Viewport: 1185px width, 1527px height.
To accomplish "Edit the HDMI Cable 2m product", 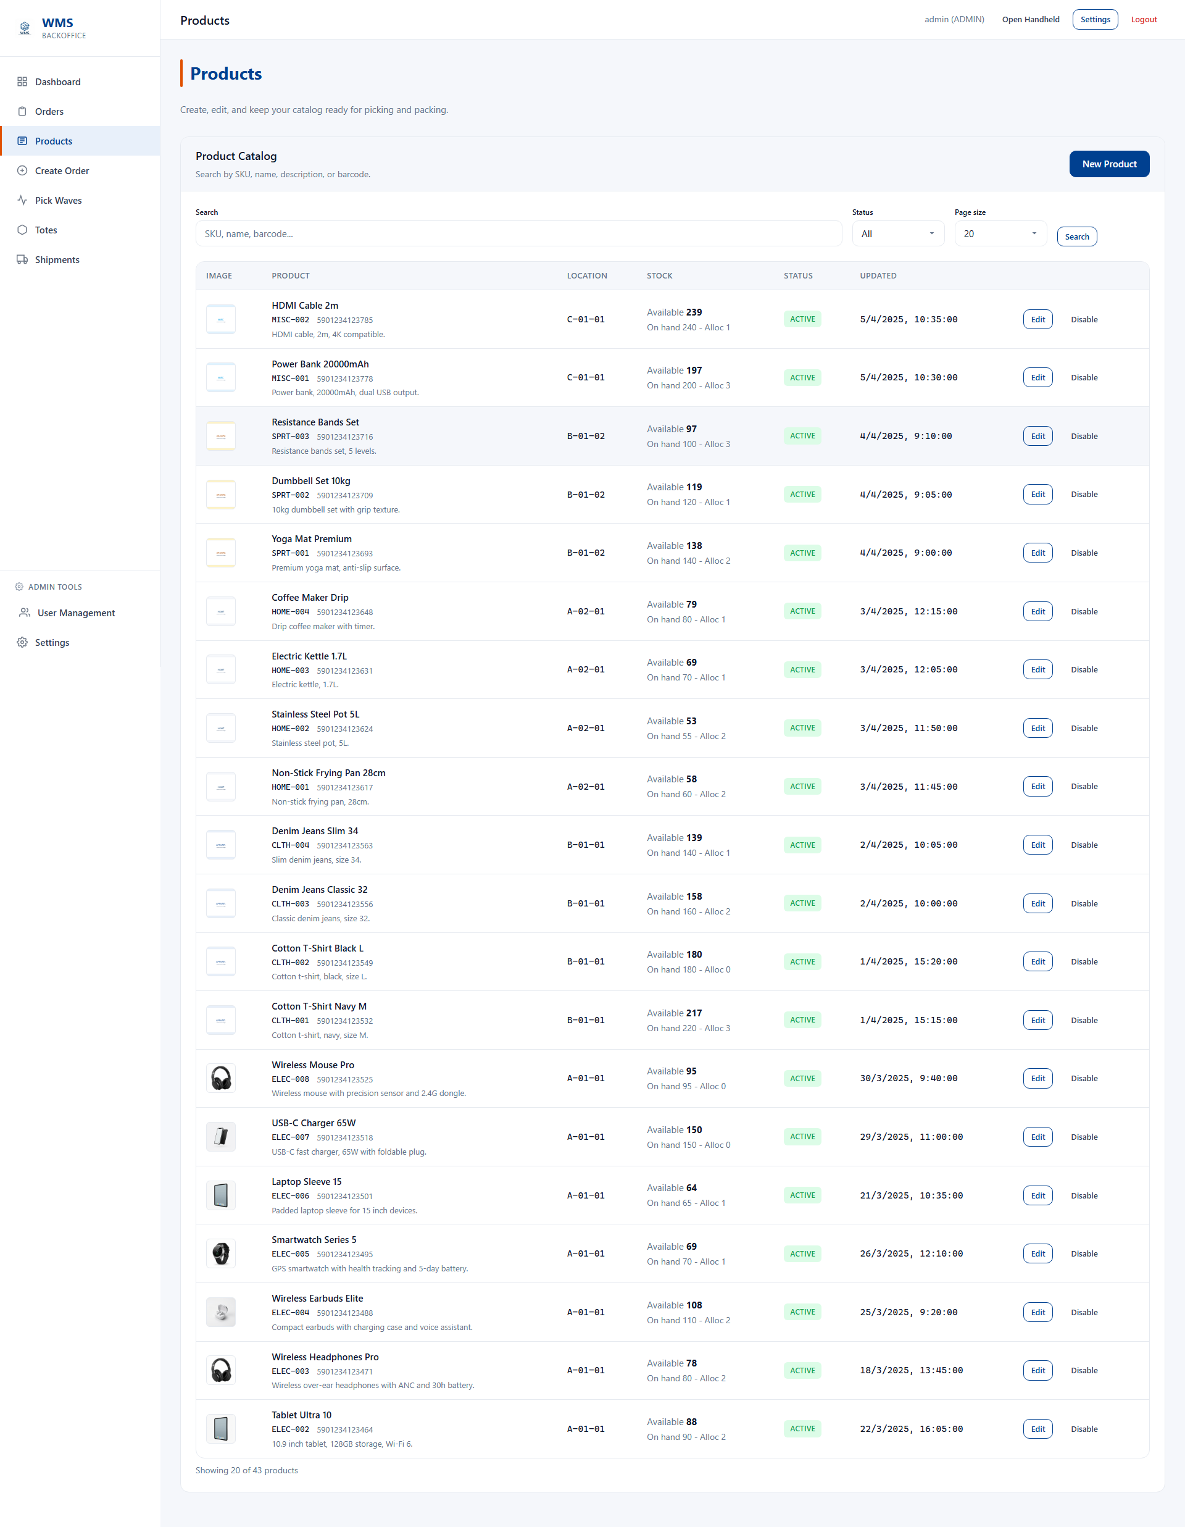I will coord(1037,319).
